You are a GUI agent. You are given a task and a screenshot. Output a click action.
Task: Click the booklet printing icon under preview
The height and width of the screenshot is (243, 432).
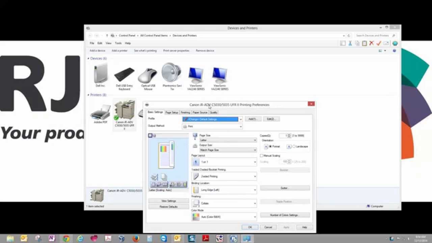165,185
